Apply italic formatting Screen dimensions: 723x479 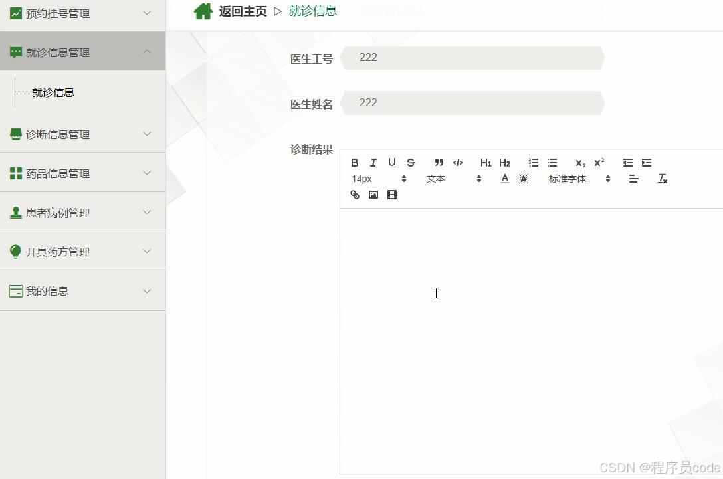373,163
